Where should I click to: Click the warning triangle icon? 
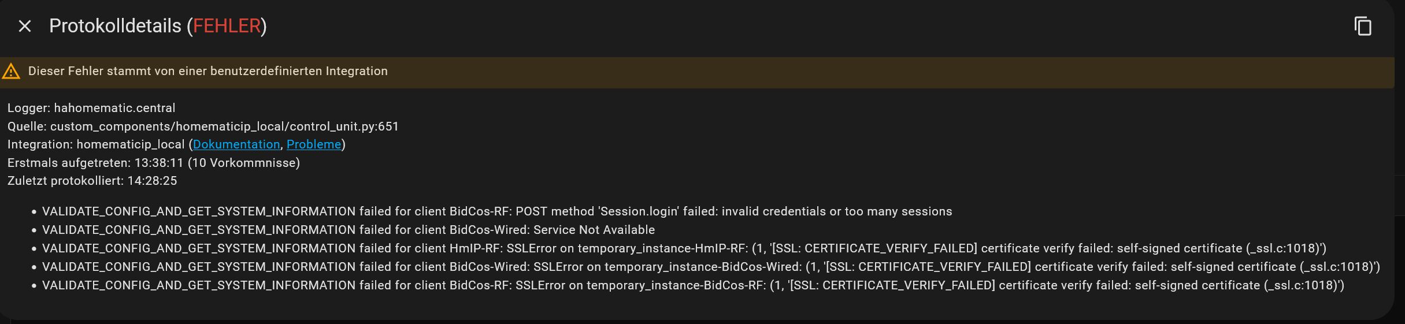click(x=11, y=72)
